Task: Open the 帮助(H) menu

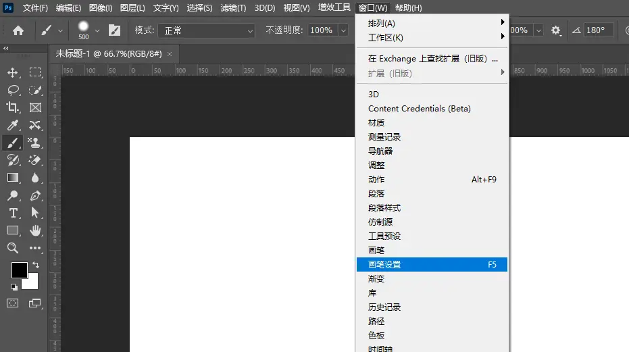Action: coord(408,8)
